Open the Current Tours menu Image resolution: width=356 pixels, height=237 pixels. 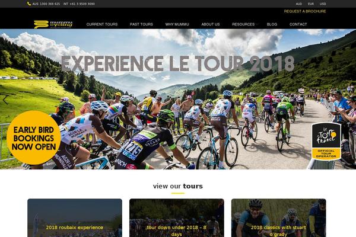102,24
